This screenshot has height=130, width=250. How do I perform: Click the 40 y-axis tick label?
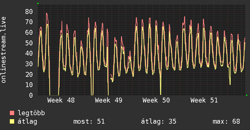click(29, 53)
